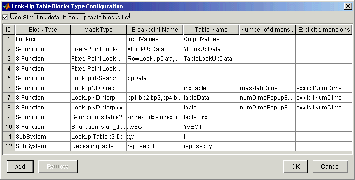Click the grayed-out Remove button
Image resolution: width=355 pixels, height=180 pixels.
(57, 166)
